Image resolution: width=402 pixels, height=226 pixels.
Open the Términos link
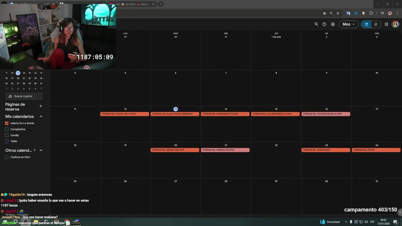(10, 215)
